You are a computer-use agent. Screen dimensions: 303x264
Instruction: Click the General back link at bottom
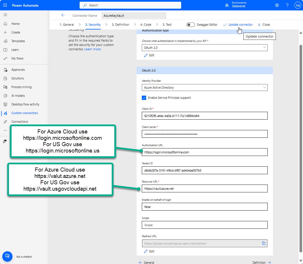(146, 262)
